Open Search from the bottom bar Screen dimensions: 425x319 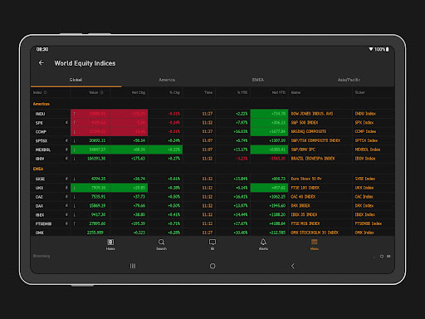click(161, 244)
